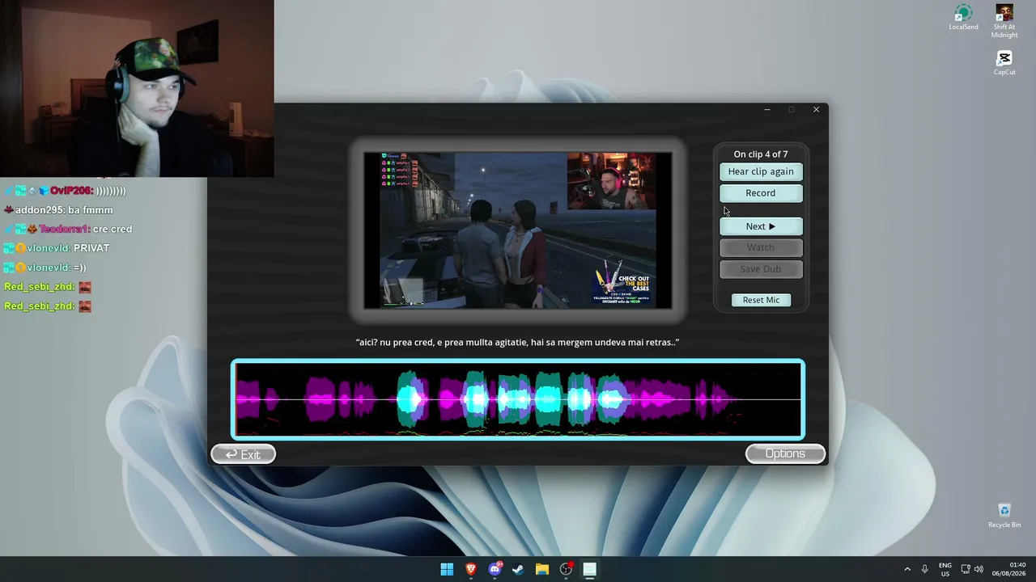The image size is (1036, 582).
Task: Open the CapCut desktop shortcut
Action: [x=1004, y=63]
